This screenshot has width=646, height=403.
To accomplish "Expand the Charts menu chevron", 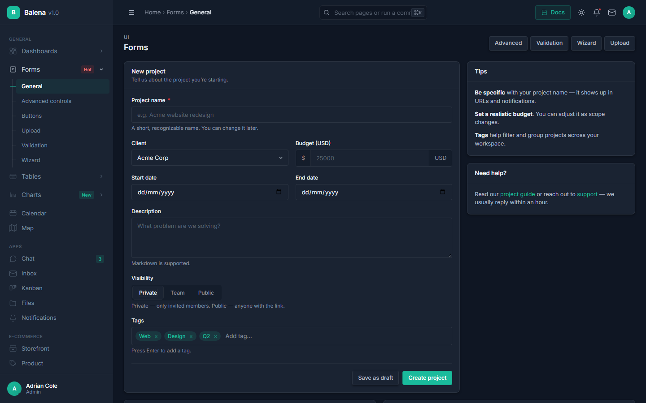I will [x=101, y=195].
